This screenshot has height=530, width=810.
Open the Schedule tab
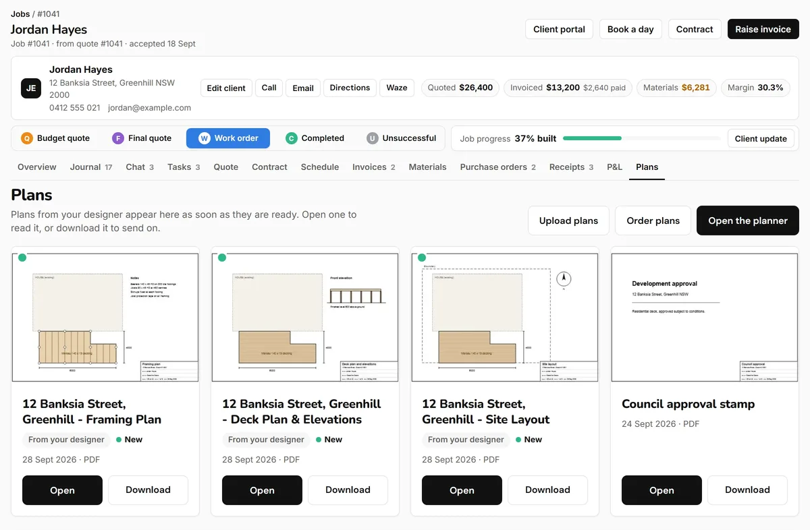point(320,167)
